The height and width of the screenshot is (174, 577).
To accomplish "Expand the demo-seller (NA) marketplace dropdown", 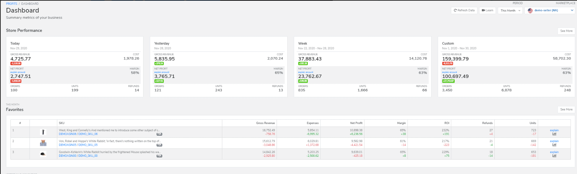I will [550, 10].
